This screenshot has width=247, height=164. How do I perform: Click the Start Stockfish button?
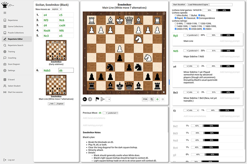(x=179, y=5)
